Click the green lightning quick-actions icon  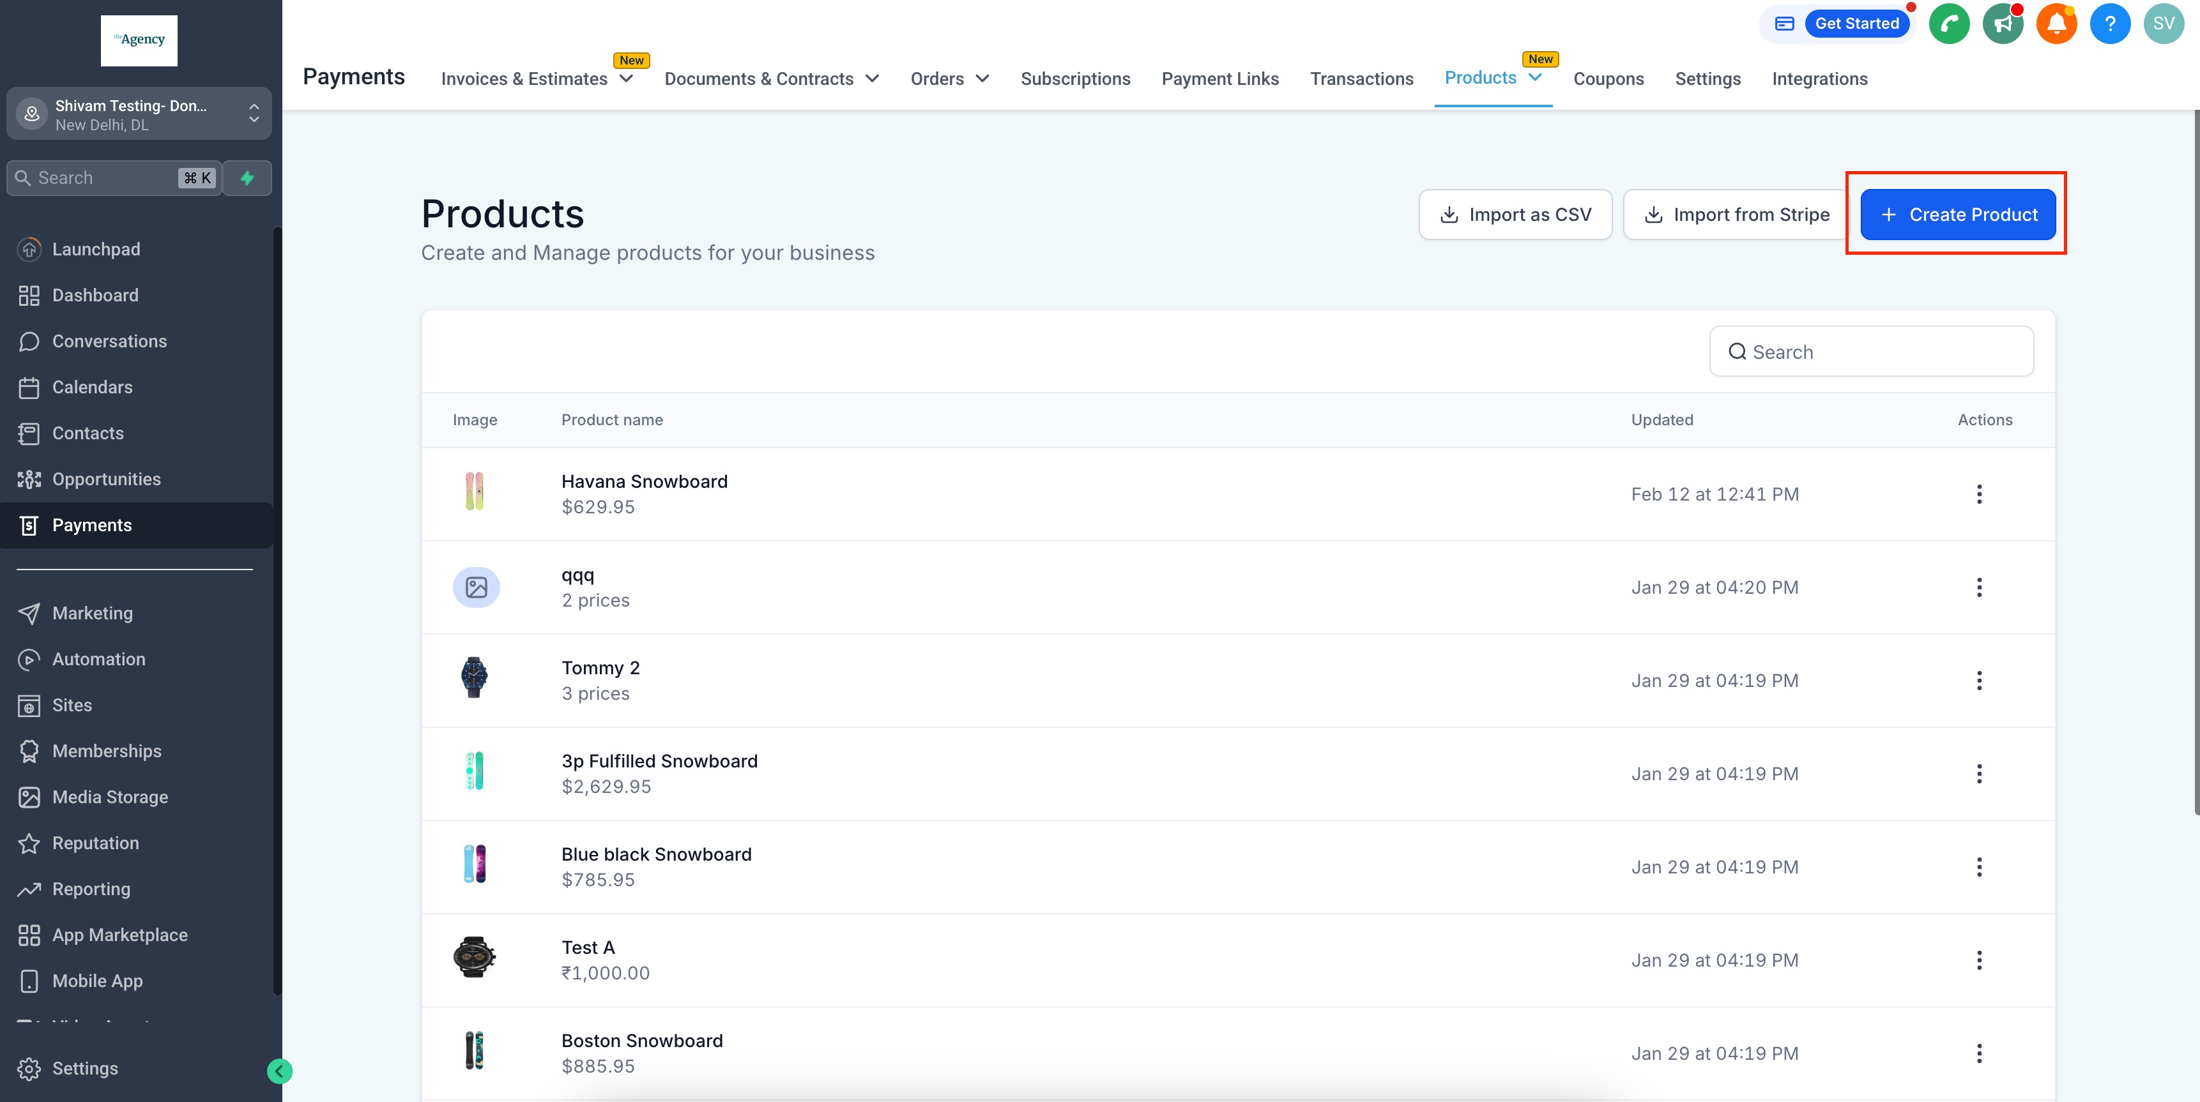pos(247,178)
